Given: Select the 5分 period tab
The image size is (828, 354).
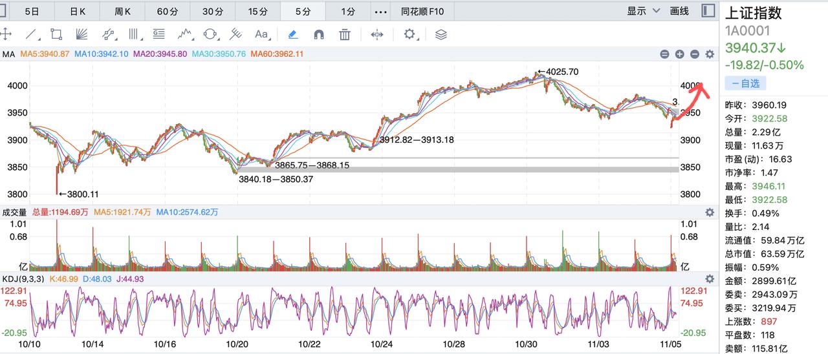Looking at the screenshot, I should pos(303,12).
